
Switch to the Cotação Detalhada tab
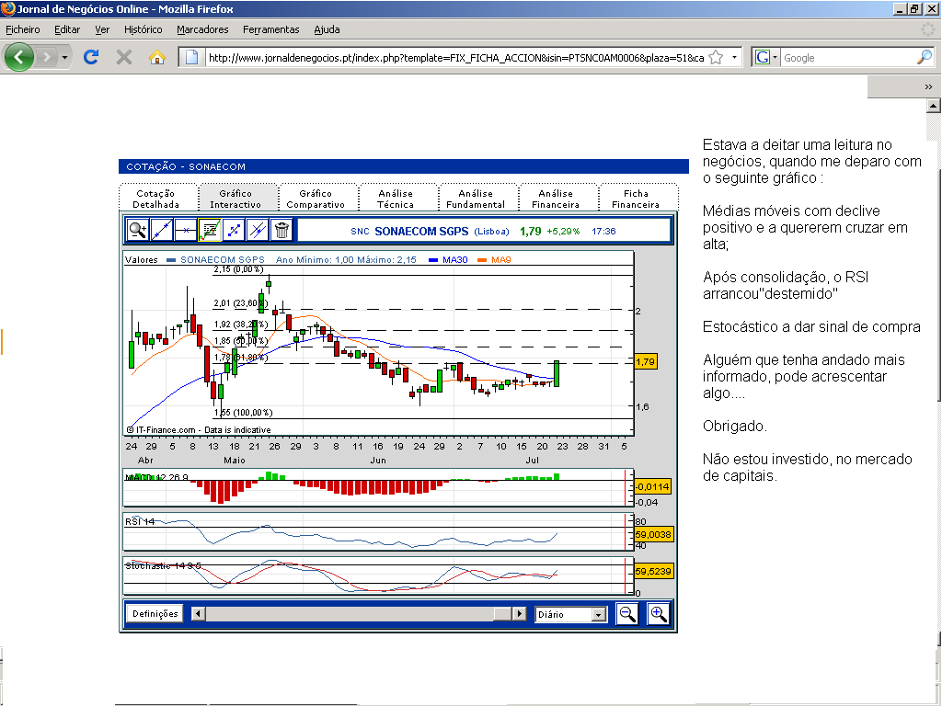156,199
